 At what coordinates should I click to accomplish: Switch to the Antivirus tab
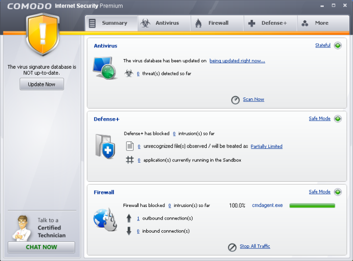pyautogui.click(x=164, y=23)
